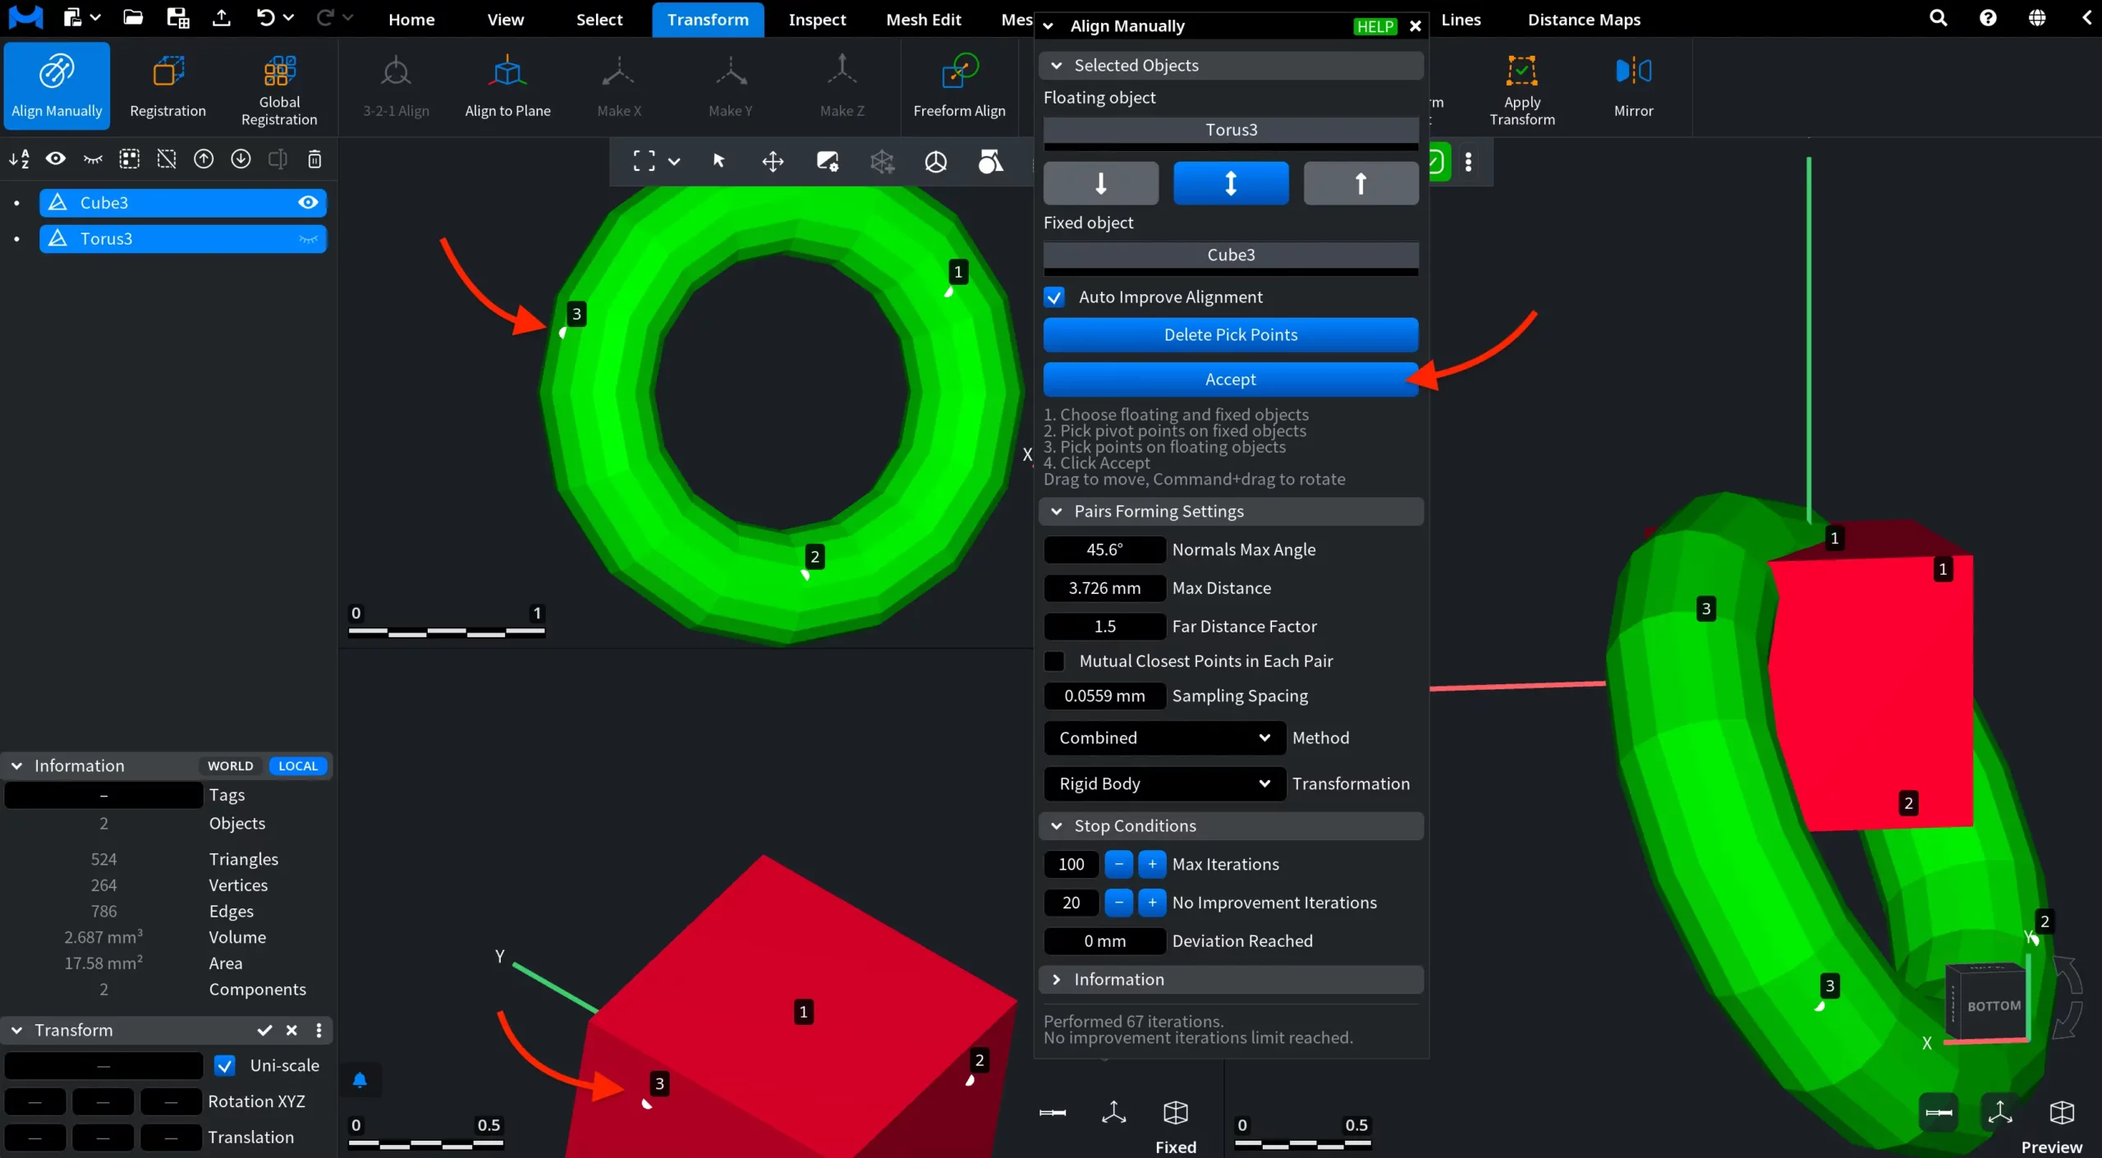Expand the Information section in Align panel
This screenshot has height=1158, width=2102.
(1057, 980)
